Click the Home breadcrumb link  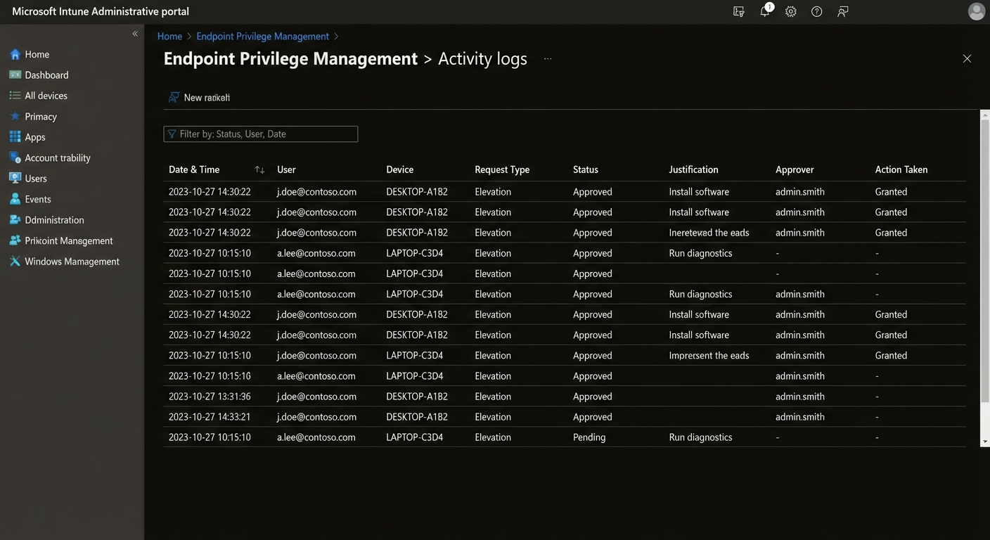pos(169,37)
